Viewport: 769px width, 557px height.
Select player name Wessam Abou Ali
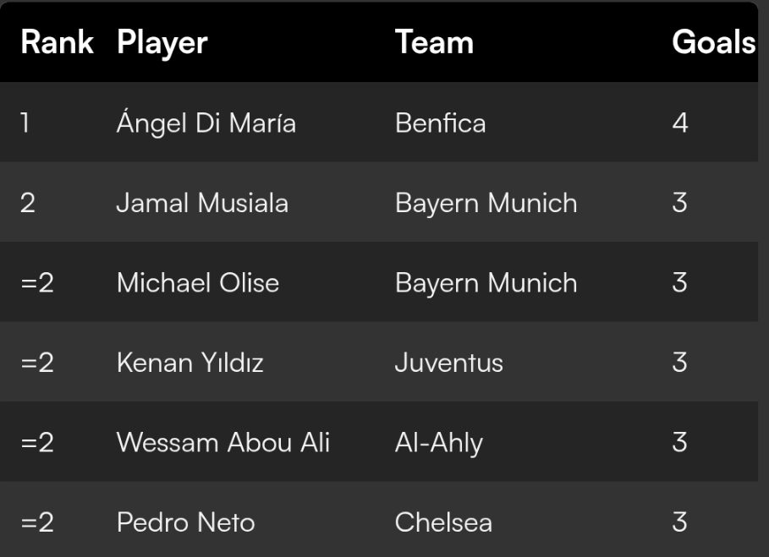coord(223,442)
